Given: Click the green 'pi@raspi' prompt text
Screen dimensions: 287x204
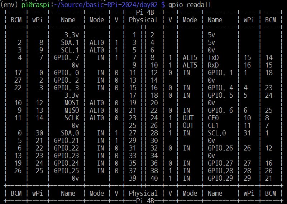Looking at the screenshot, I should coord(36,5).
